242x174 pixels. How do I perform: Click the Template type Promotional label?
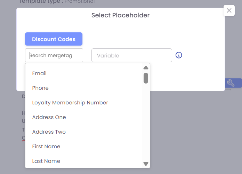coord(57,2)
